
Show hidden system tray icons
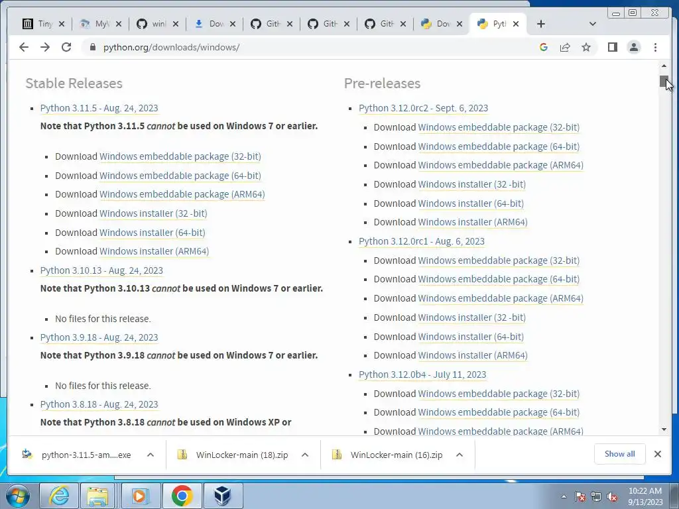(564, 496)
